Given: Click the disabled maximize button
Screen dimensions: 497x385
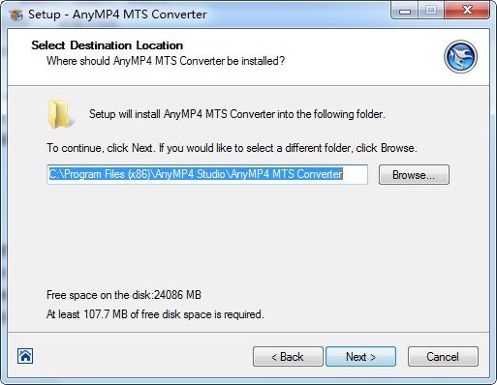Looking at the screenshot, I should [431, 11].
